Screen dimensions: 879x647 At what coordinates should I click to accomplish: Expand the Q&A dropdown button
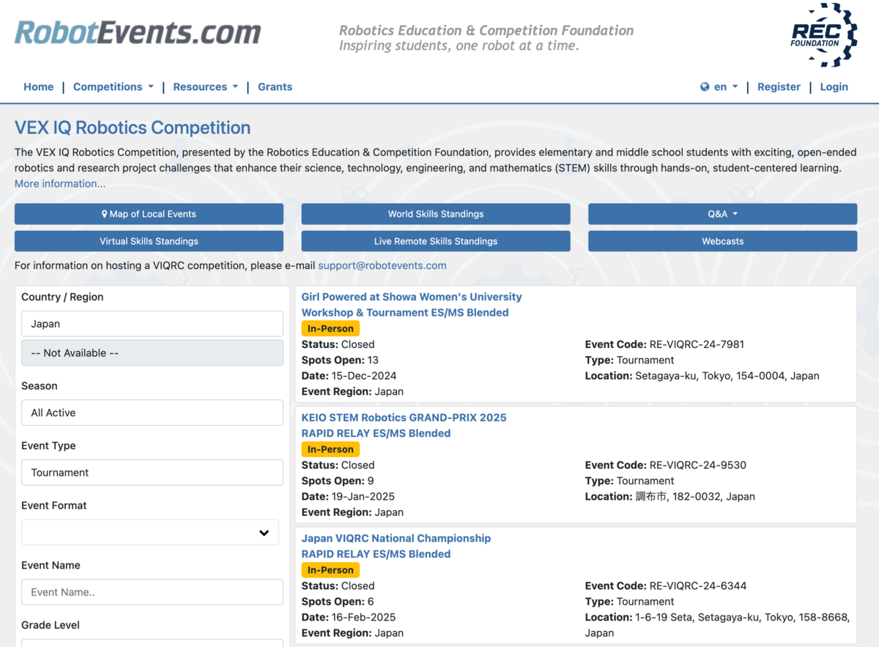coord(722,214)
